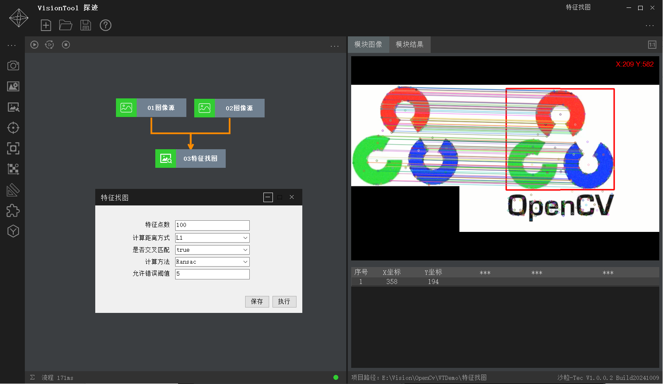Click the 沙粒-Tec version text
The width and height of the screenshot is (663, 384).
608,378
